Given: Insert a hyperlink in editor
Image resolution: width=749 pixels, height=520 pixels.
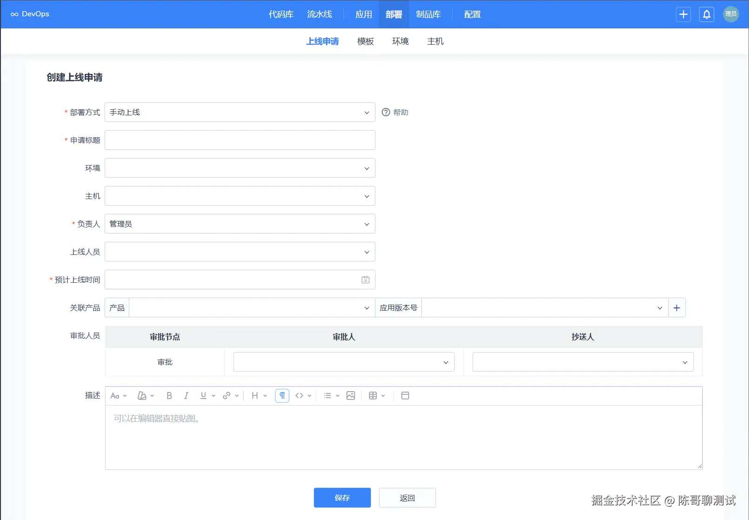Looking at the screenshot, I should [x=227, y=396].
